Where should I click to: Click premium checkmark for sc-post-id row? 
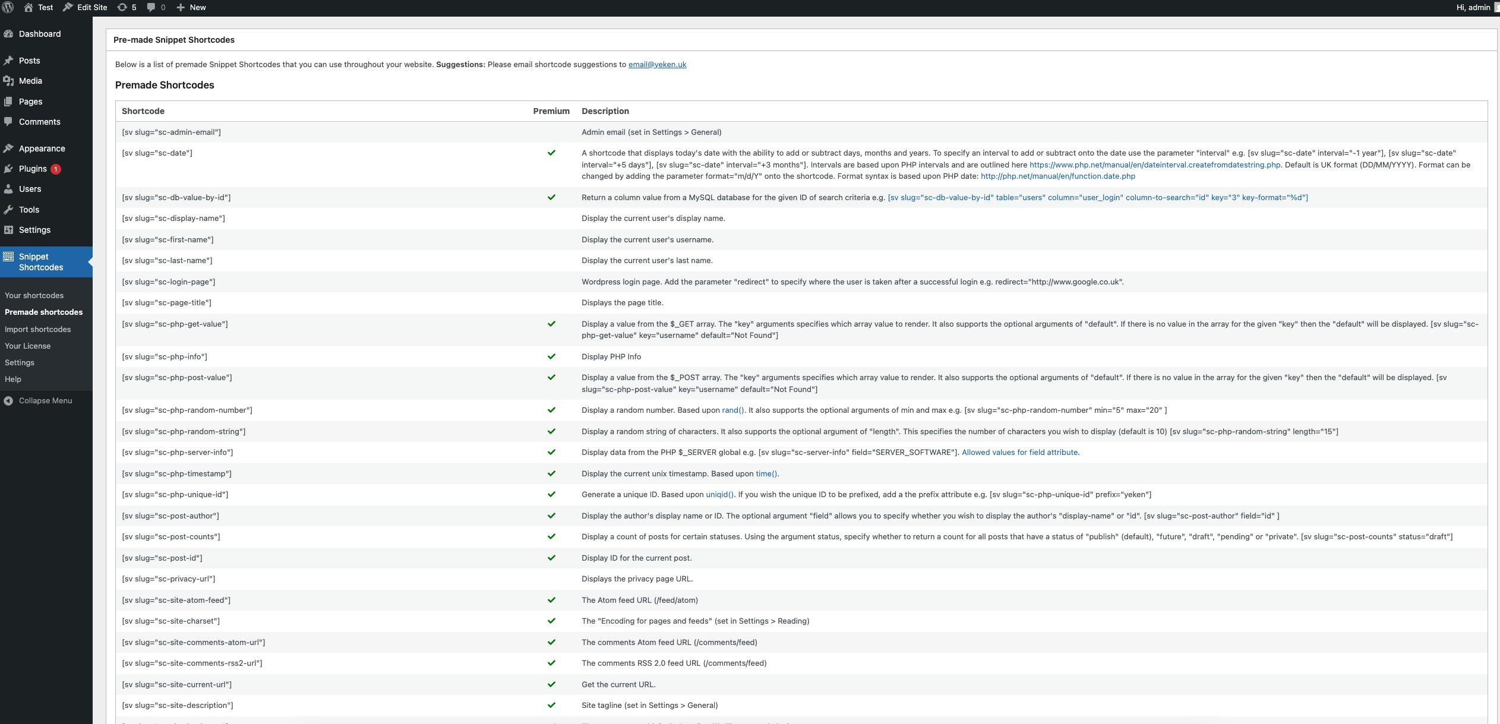[551, 558]
